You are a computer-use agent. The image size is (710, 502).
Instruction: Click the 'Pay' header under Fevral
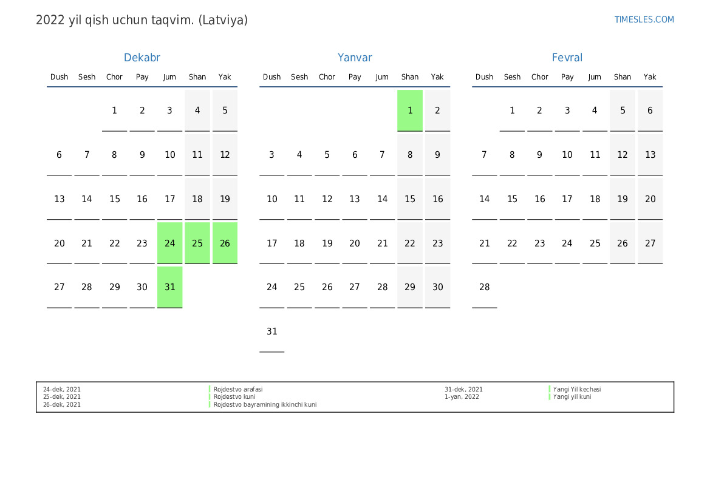coord(567,77)
